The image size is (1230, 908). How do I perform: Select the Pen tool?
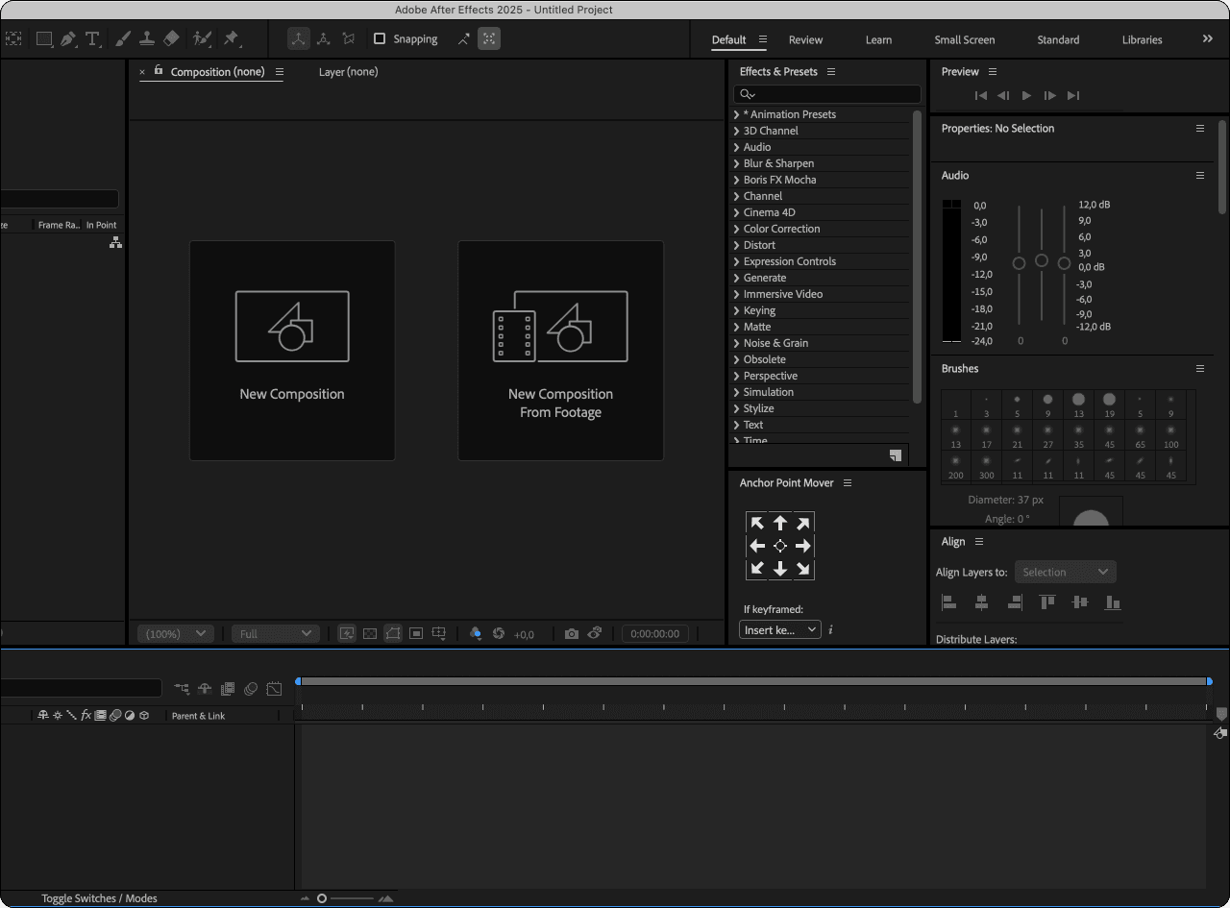pos(67,39)
